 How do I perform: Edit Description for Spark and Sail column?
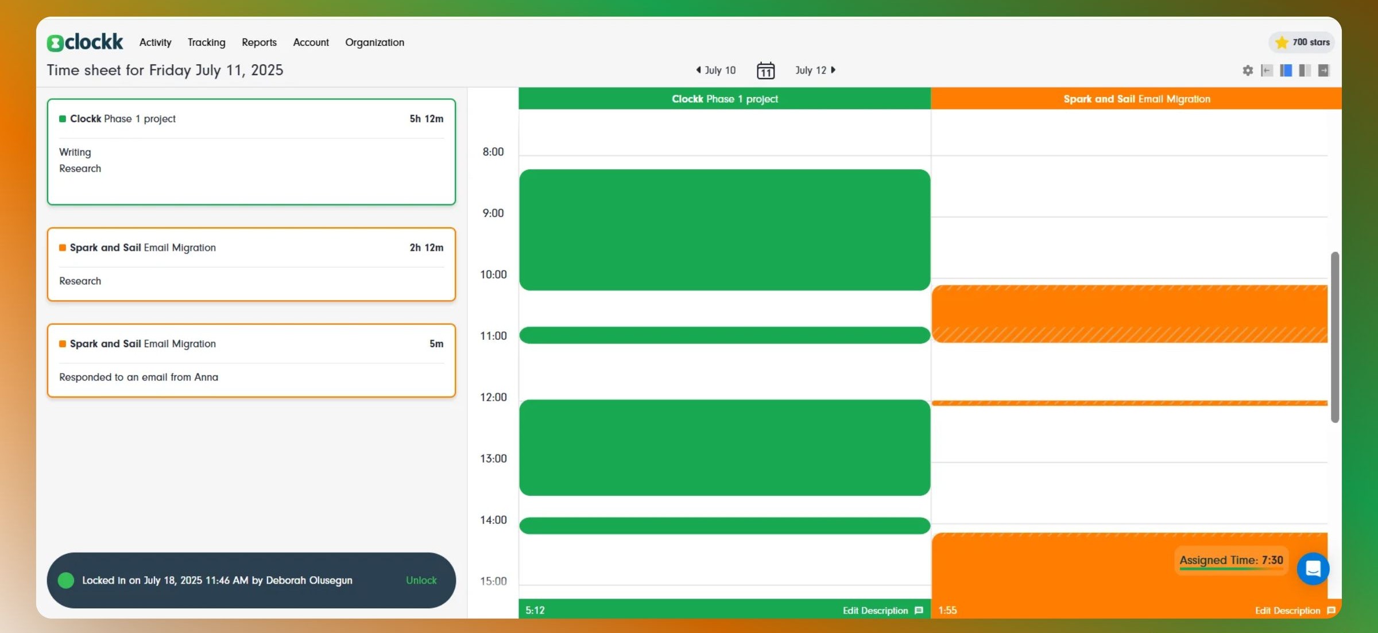[x=1295, y=610]
